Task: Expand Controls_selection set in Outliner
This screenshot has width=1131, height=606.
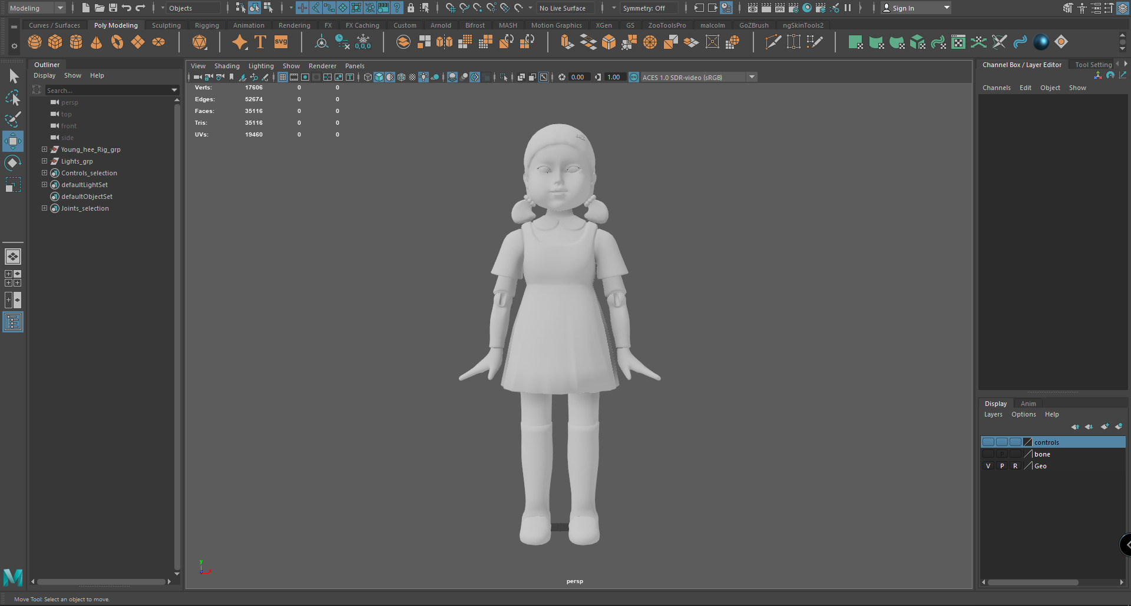Action: tap(44, 173)
